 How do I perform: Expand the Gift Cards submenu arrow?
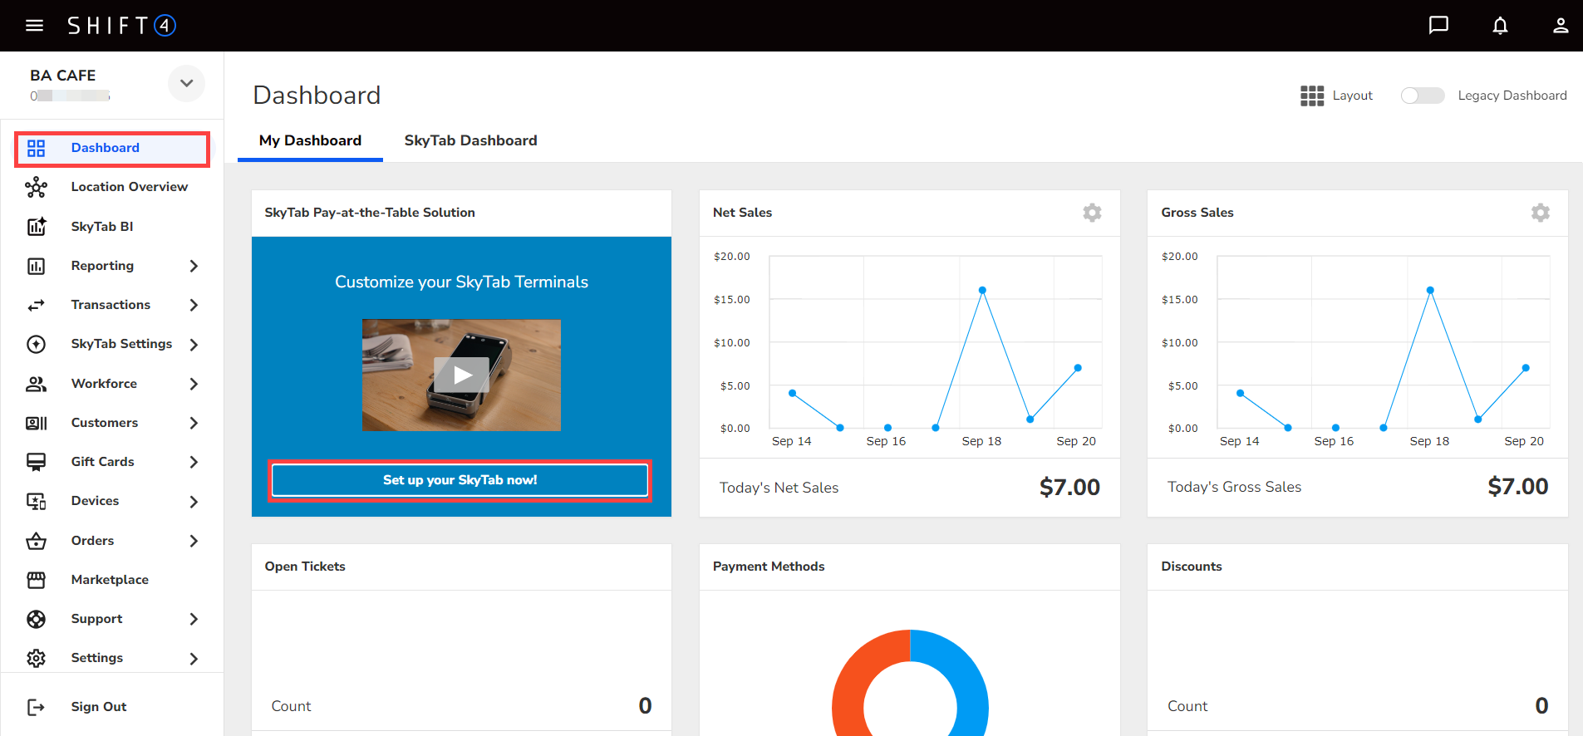[x=194, y=462]
